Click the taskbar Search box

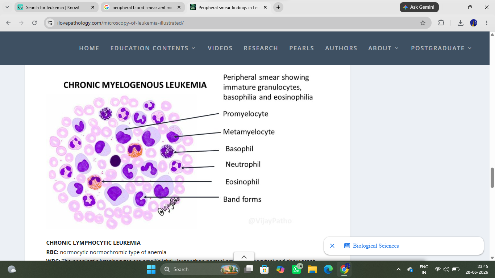click(200, 269)
